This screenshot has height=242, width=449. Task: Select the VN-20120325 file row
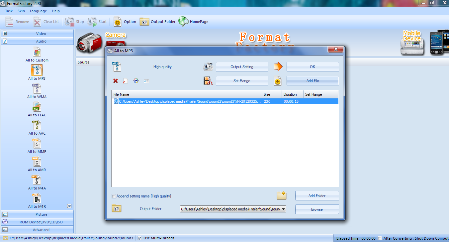point(225,101)
